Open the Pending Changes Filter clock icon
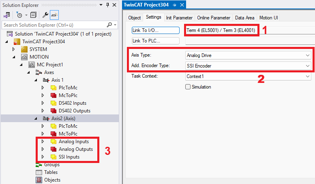 [x=19, y=15]
